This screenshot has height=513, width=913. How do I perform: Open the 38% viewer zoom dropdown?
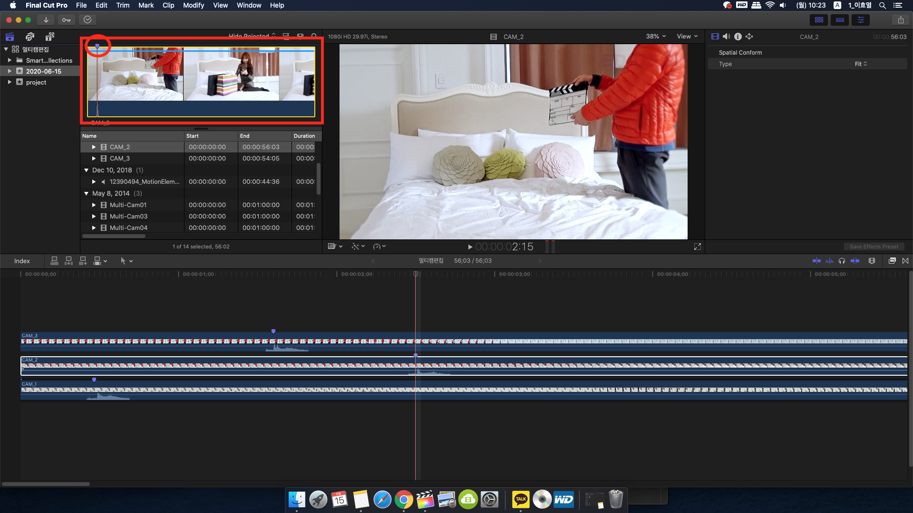click(656, 37)
